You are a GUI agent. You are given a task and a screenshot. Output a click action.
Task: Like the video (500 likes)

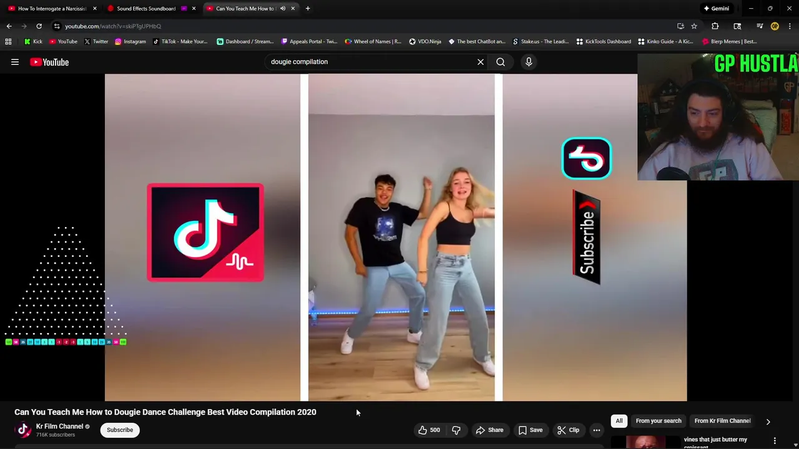[x=429, y=430]
